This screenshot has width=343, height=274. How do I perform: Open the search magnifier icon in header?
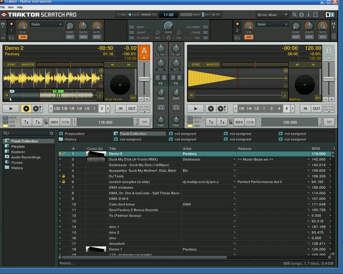295,14
